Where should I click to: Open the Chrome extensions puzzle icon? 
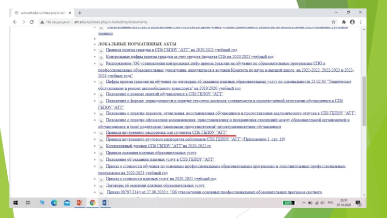(344, 22)
